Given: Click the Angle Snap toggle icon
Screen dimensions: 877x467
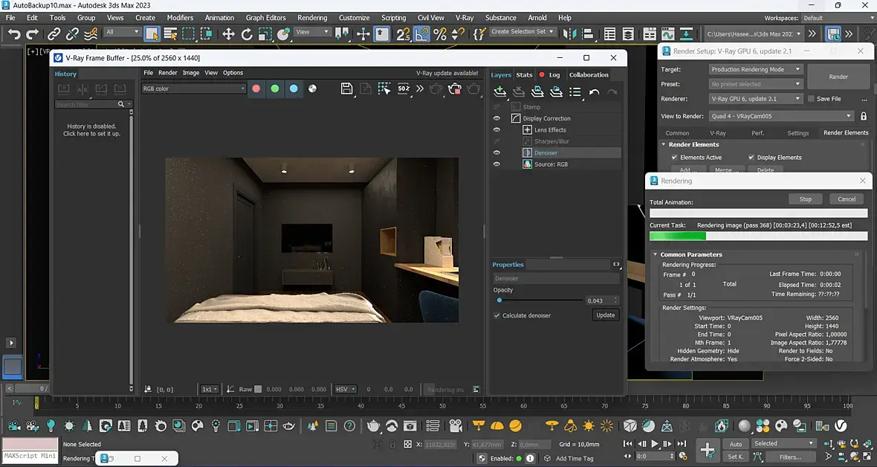Looking at the screenshot, I should click(x=422, y=34).
